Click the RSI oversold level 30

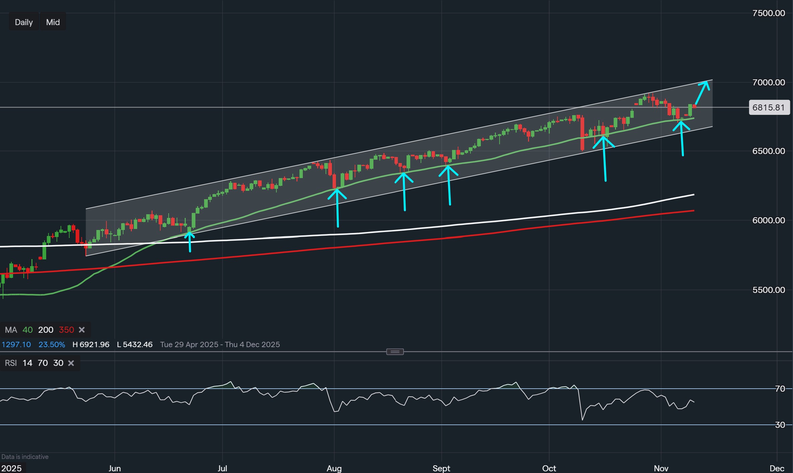point(58,363)
